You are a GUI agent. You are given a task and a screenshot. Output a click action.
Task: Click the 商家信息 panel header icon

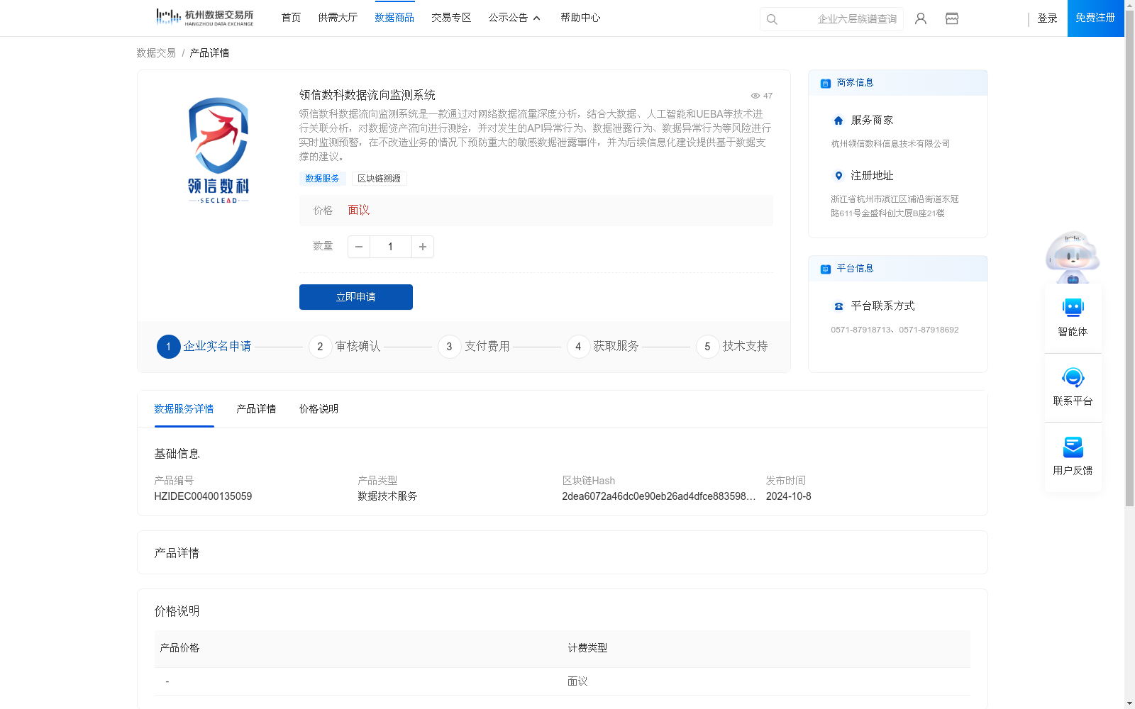point(826,83)
